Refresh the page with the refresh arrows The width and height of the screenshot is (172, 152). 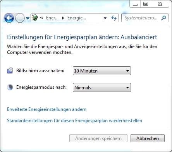(x=114, y=18)
